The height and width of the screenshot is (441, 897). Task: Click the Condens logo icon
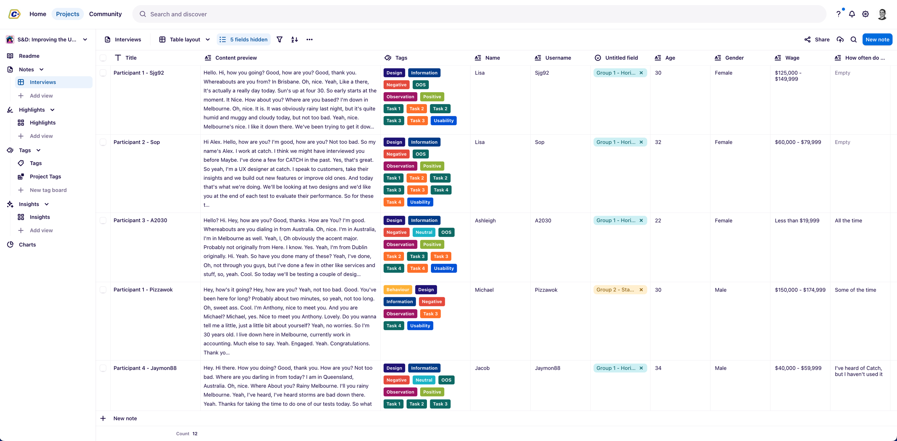[x=14, y=14]
